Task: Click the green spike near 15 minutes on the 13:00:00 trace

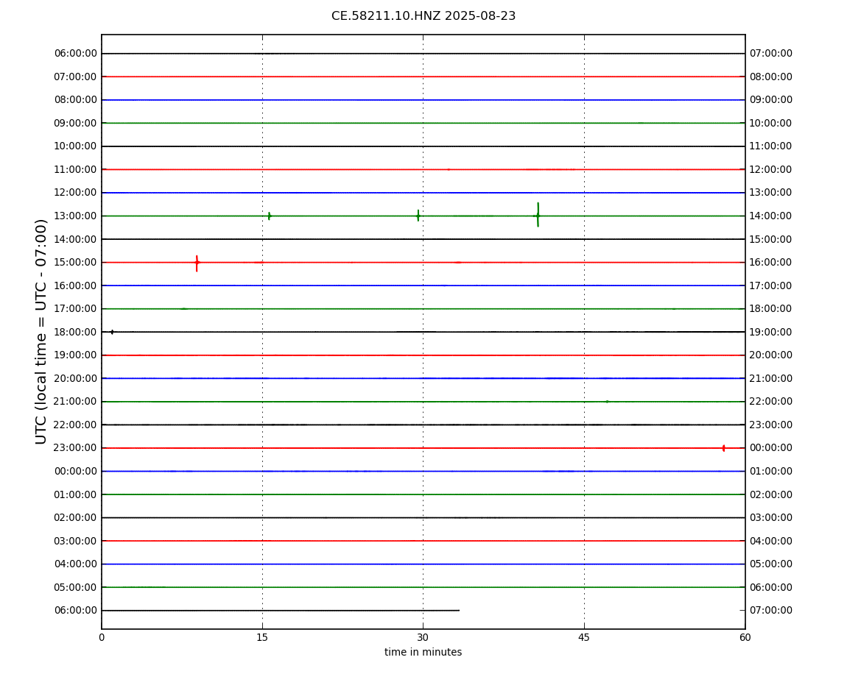Action: 269,216
